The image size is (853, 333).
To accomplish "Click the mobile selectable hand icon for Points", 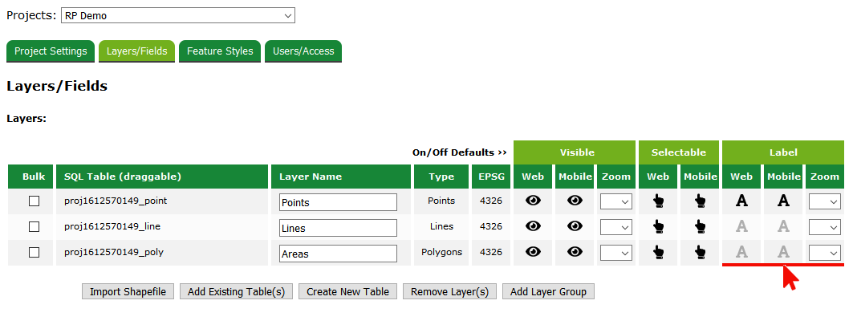I will coord(701,201).
